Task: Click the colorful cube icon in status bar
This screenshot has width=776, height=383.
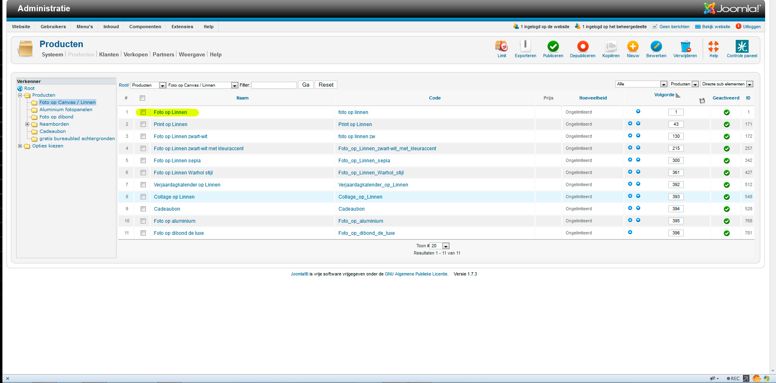Action: [766, 379]
